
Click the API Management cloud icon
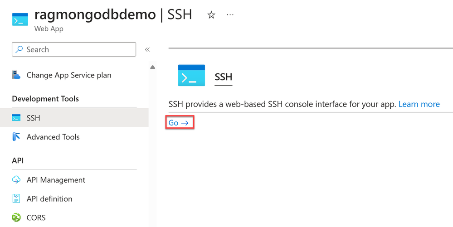pyautogui.click(x=16, y=179)
